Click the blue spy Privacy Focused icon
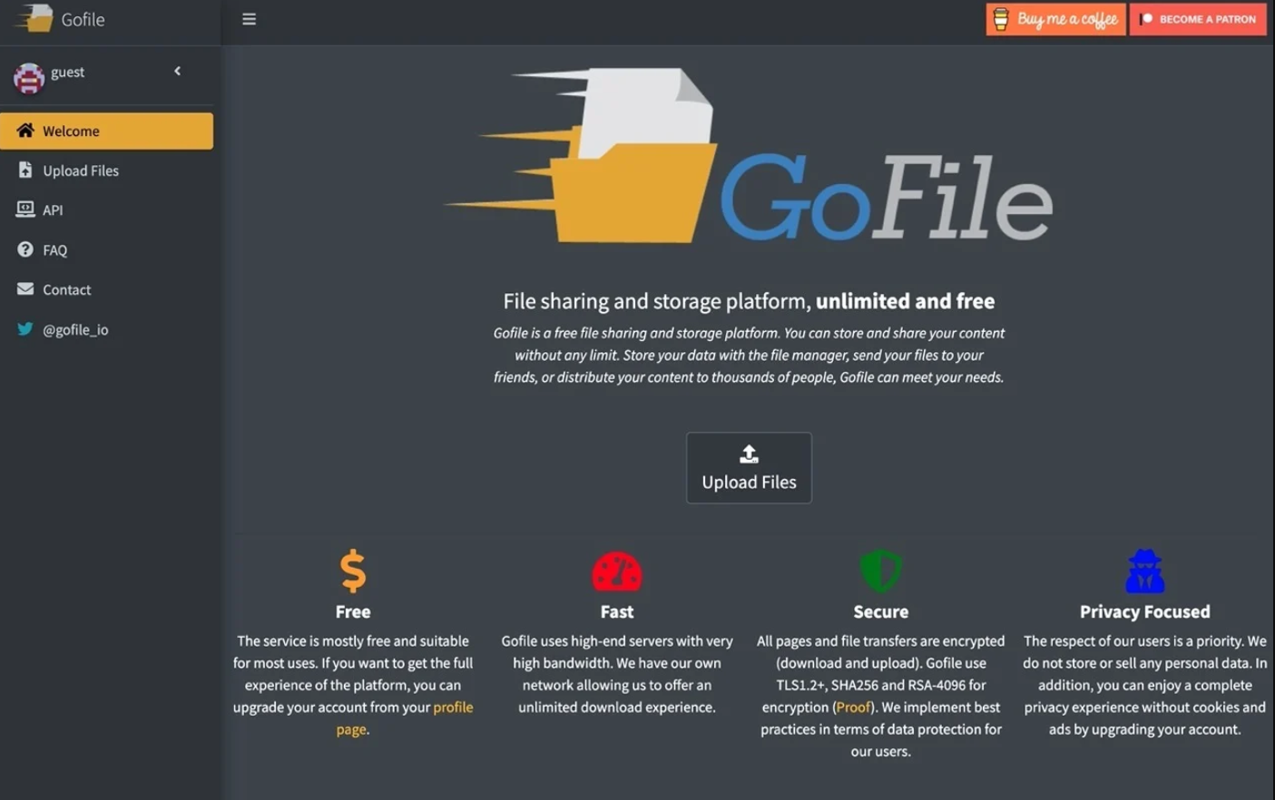Viewport: 1275px width, 800px height. pos(1145,571)
